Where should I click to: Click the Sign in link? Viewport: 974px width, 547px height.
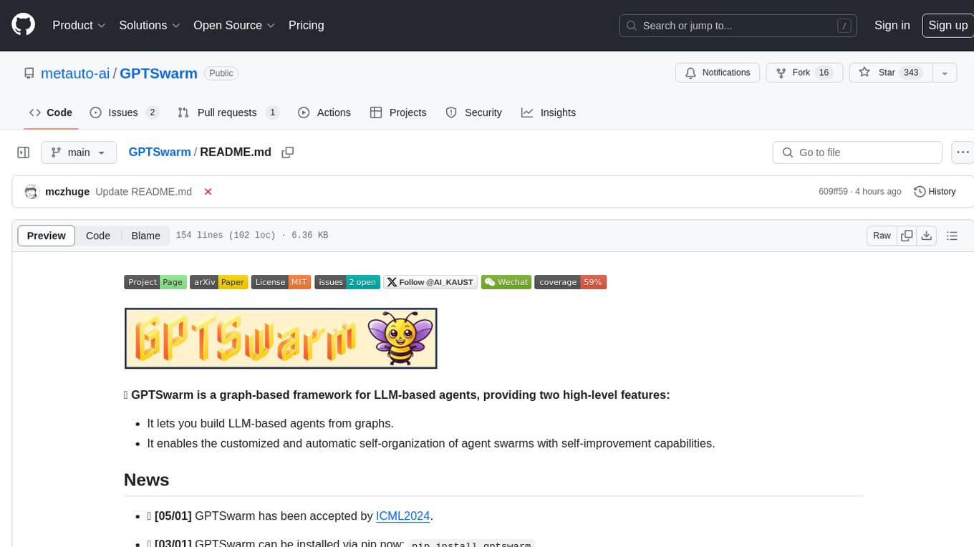(x=892, y=25)
